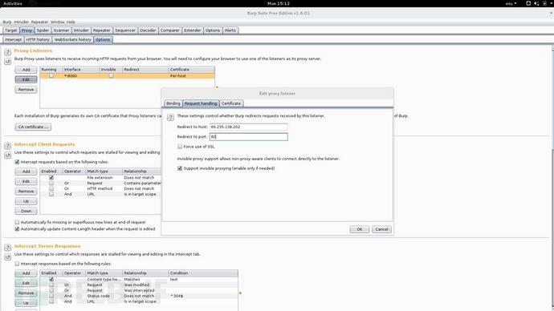Select 'Per-host' certificate cell
The width and height of the screenshot is (554, 311).
[x=192, y=76]
